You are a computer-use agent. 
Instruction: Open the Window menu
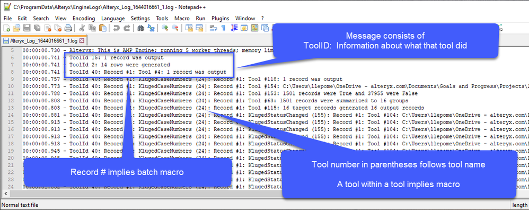pyautogui.click(x=245, y=18)
